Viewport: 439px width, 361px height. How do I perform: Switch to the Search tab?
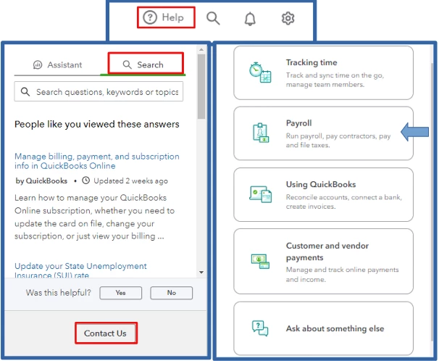pyautogui.click(x=143, y=65)
